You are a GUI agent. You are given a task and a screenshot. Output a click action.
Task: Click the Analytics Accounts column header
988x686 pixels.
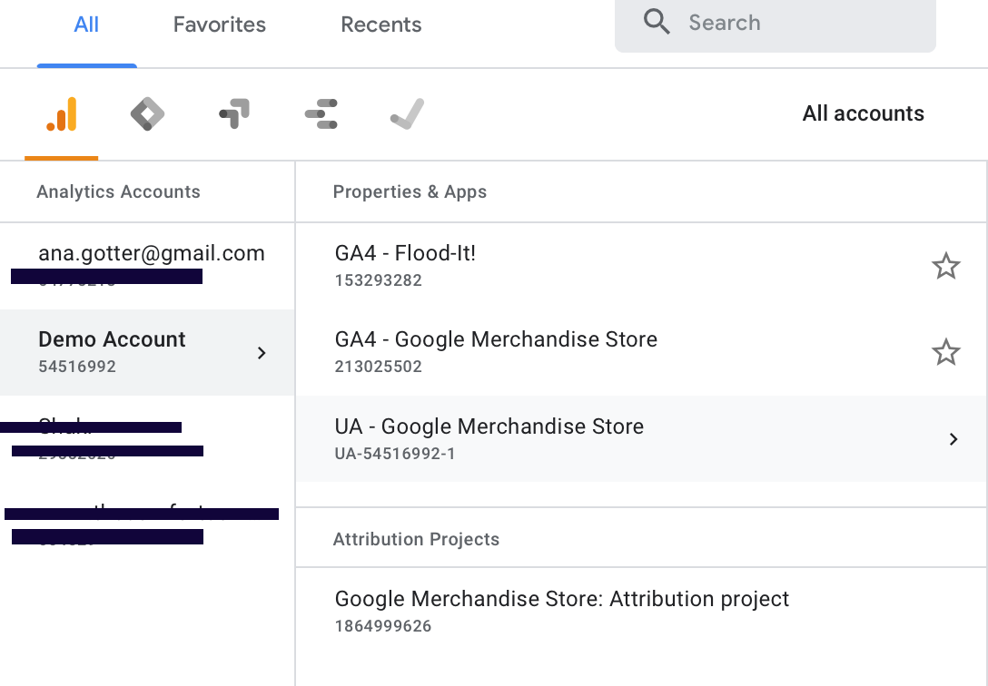point(118,192)
